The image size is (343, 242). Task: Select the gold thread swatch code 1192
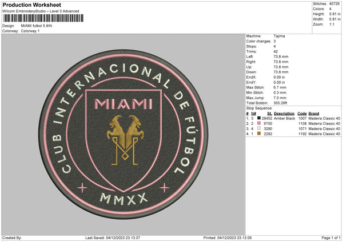coord(259,134)
